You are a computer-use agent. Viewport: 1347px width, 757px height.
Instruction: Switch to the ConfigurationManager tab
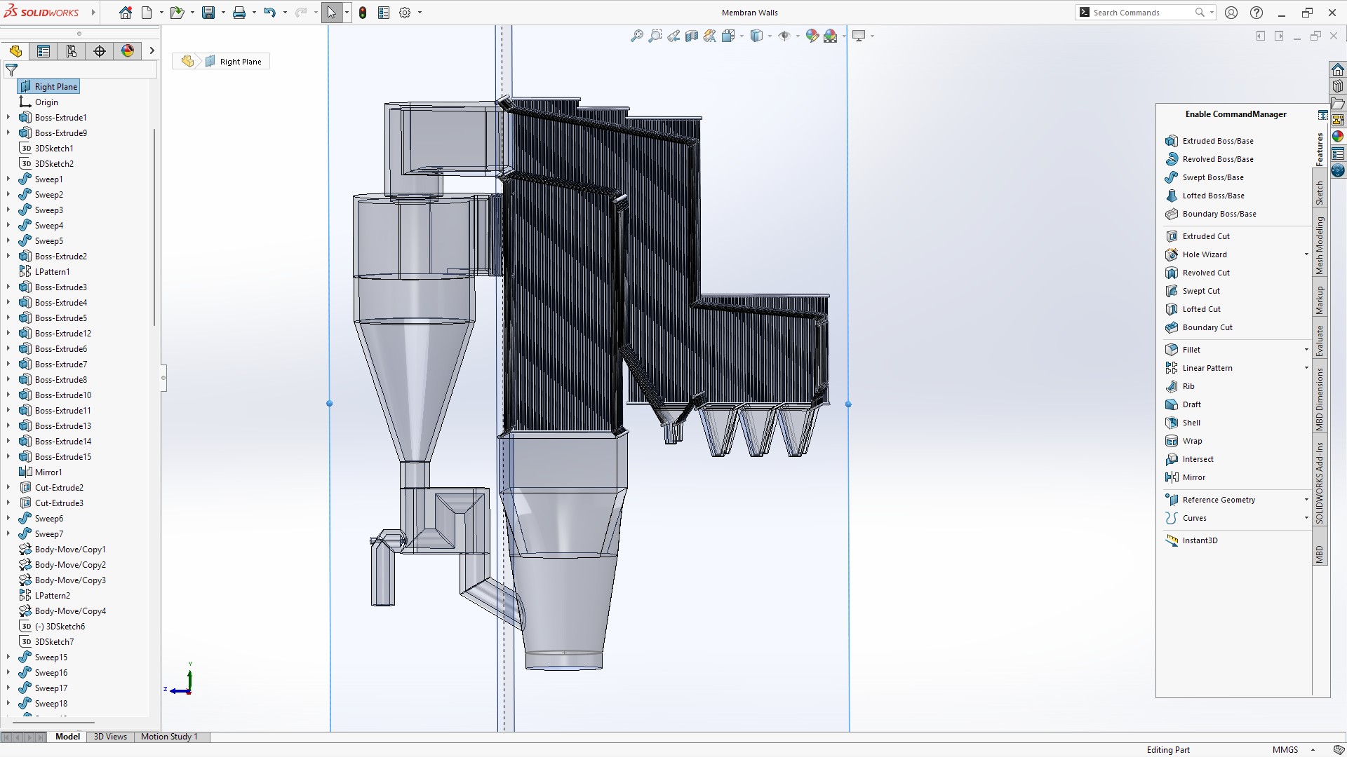point(72,51)
